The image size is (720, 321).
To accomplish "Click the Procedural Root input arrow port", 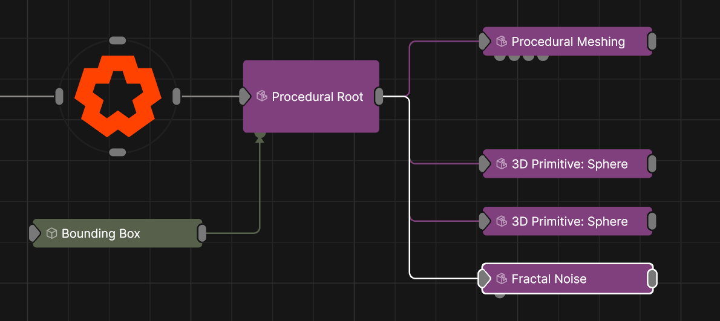I will (244, 96).
